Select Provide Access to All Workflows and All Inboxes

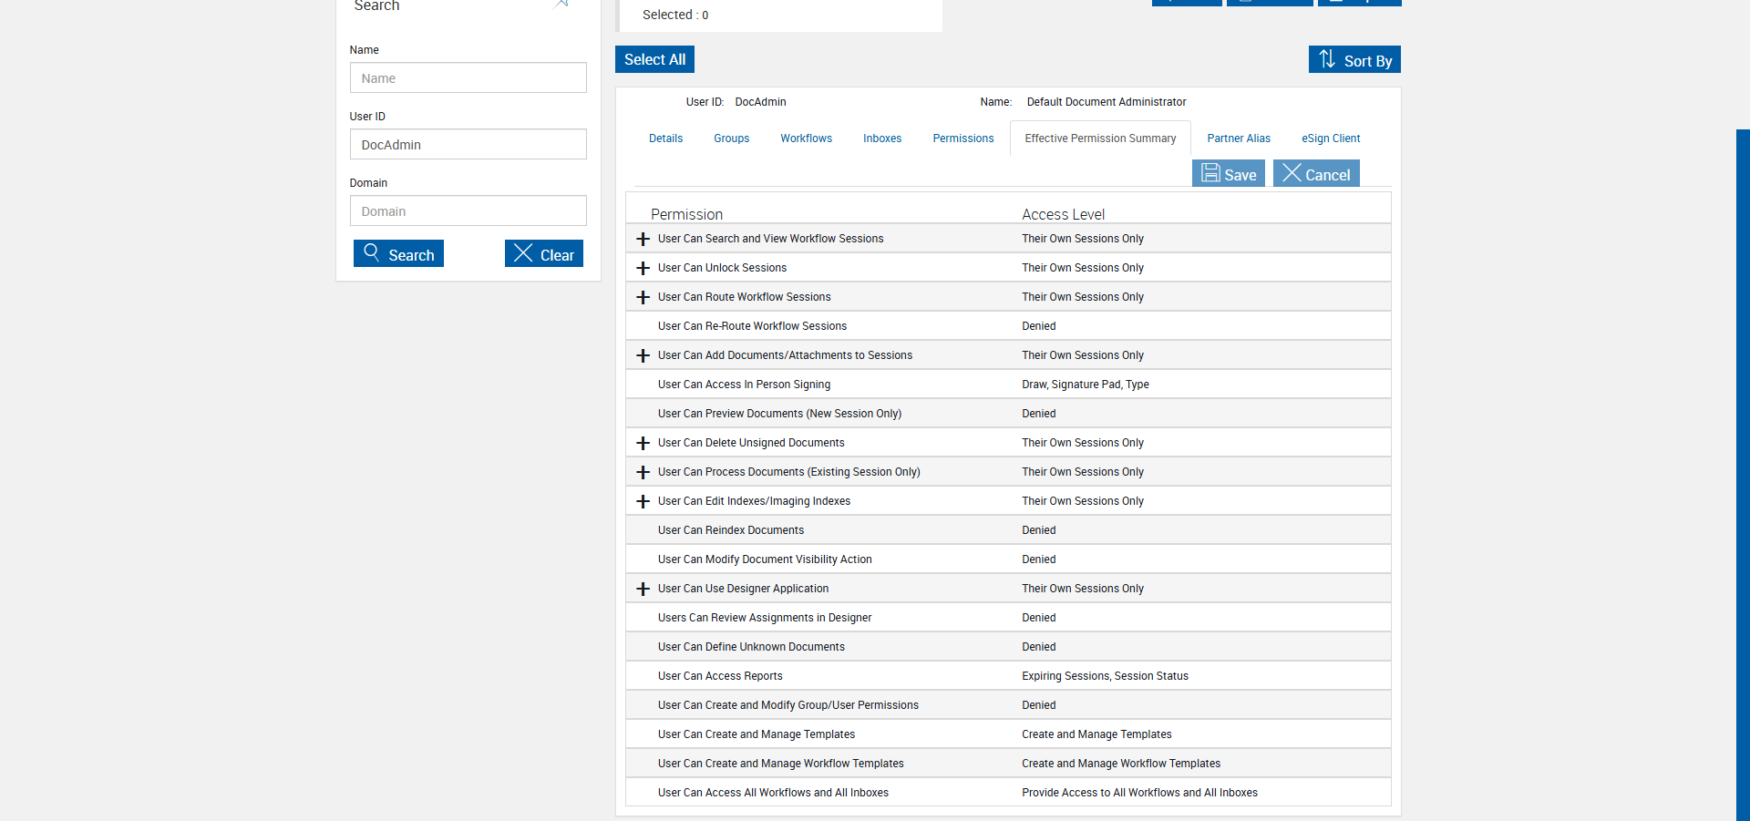[1139, 793]
